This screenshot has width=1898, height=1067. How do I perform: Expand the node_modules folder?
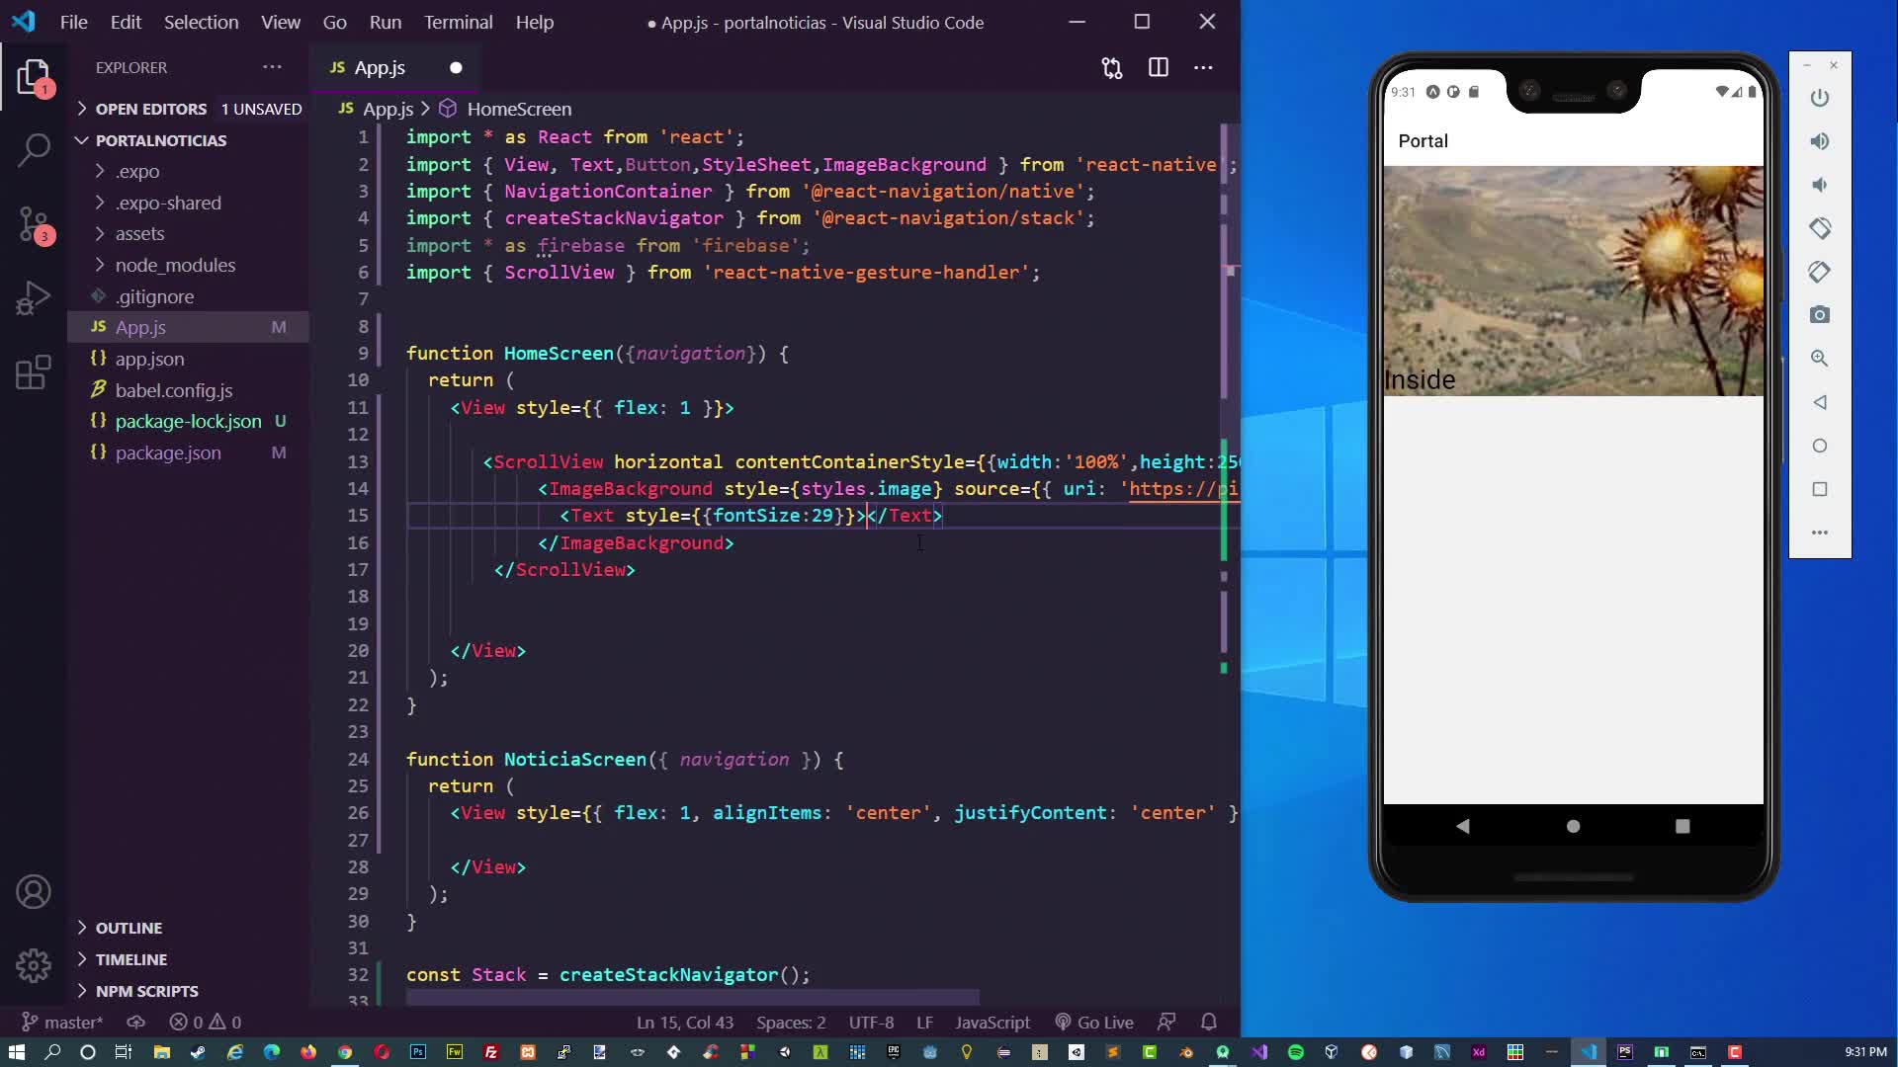(175, 265)
